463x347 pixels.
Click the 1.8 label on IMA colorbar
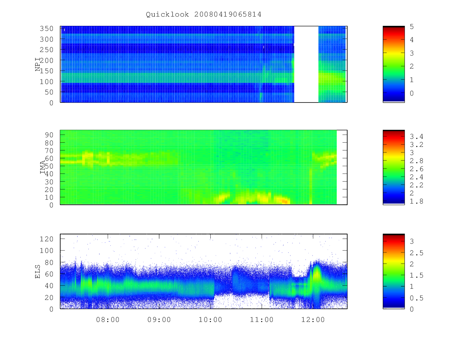point(416,202)
